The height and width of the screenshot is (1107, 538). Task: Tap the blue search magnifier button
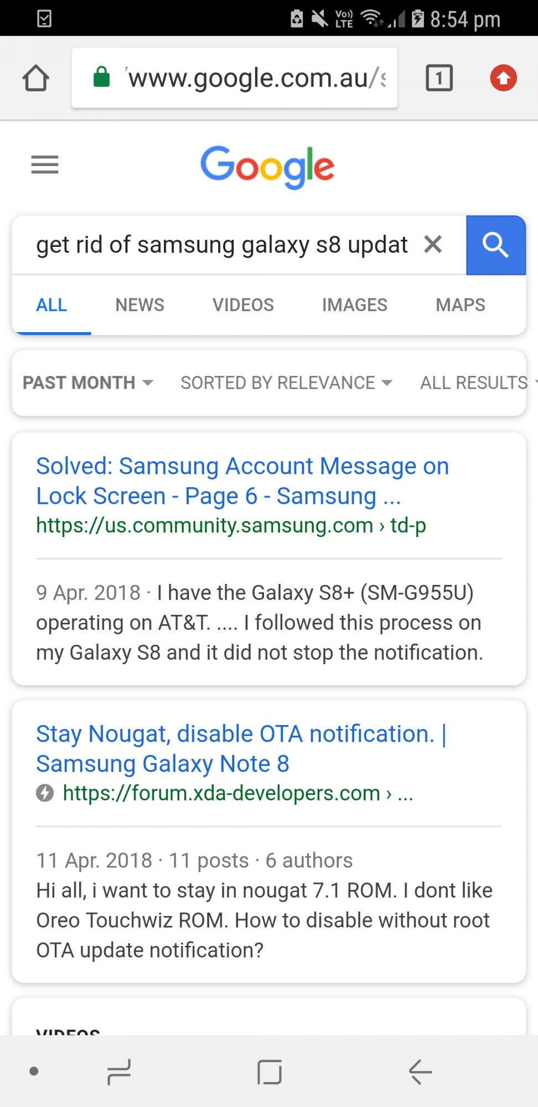(x=495, y=245)
